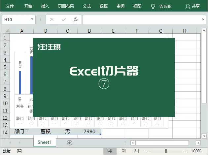Click the 刘备 chart axis label
The height and width of the screenshot is (155, 208).
coord(20,107)
